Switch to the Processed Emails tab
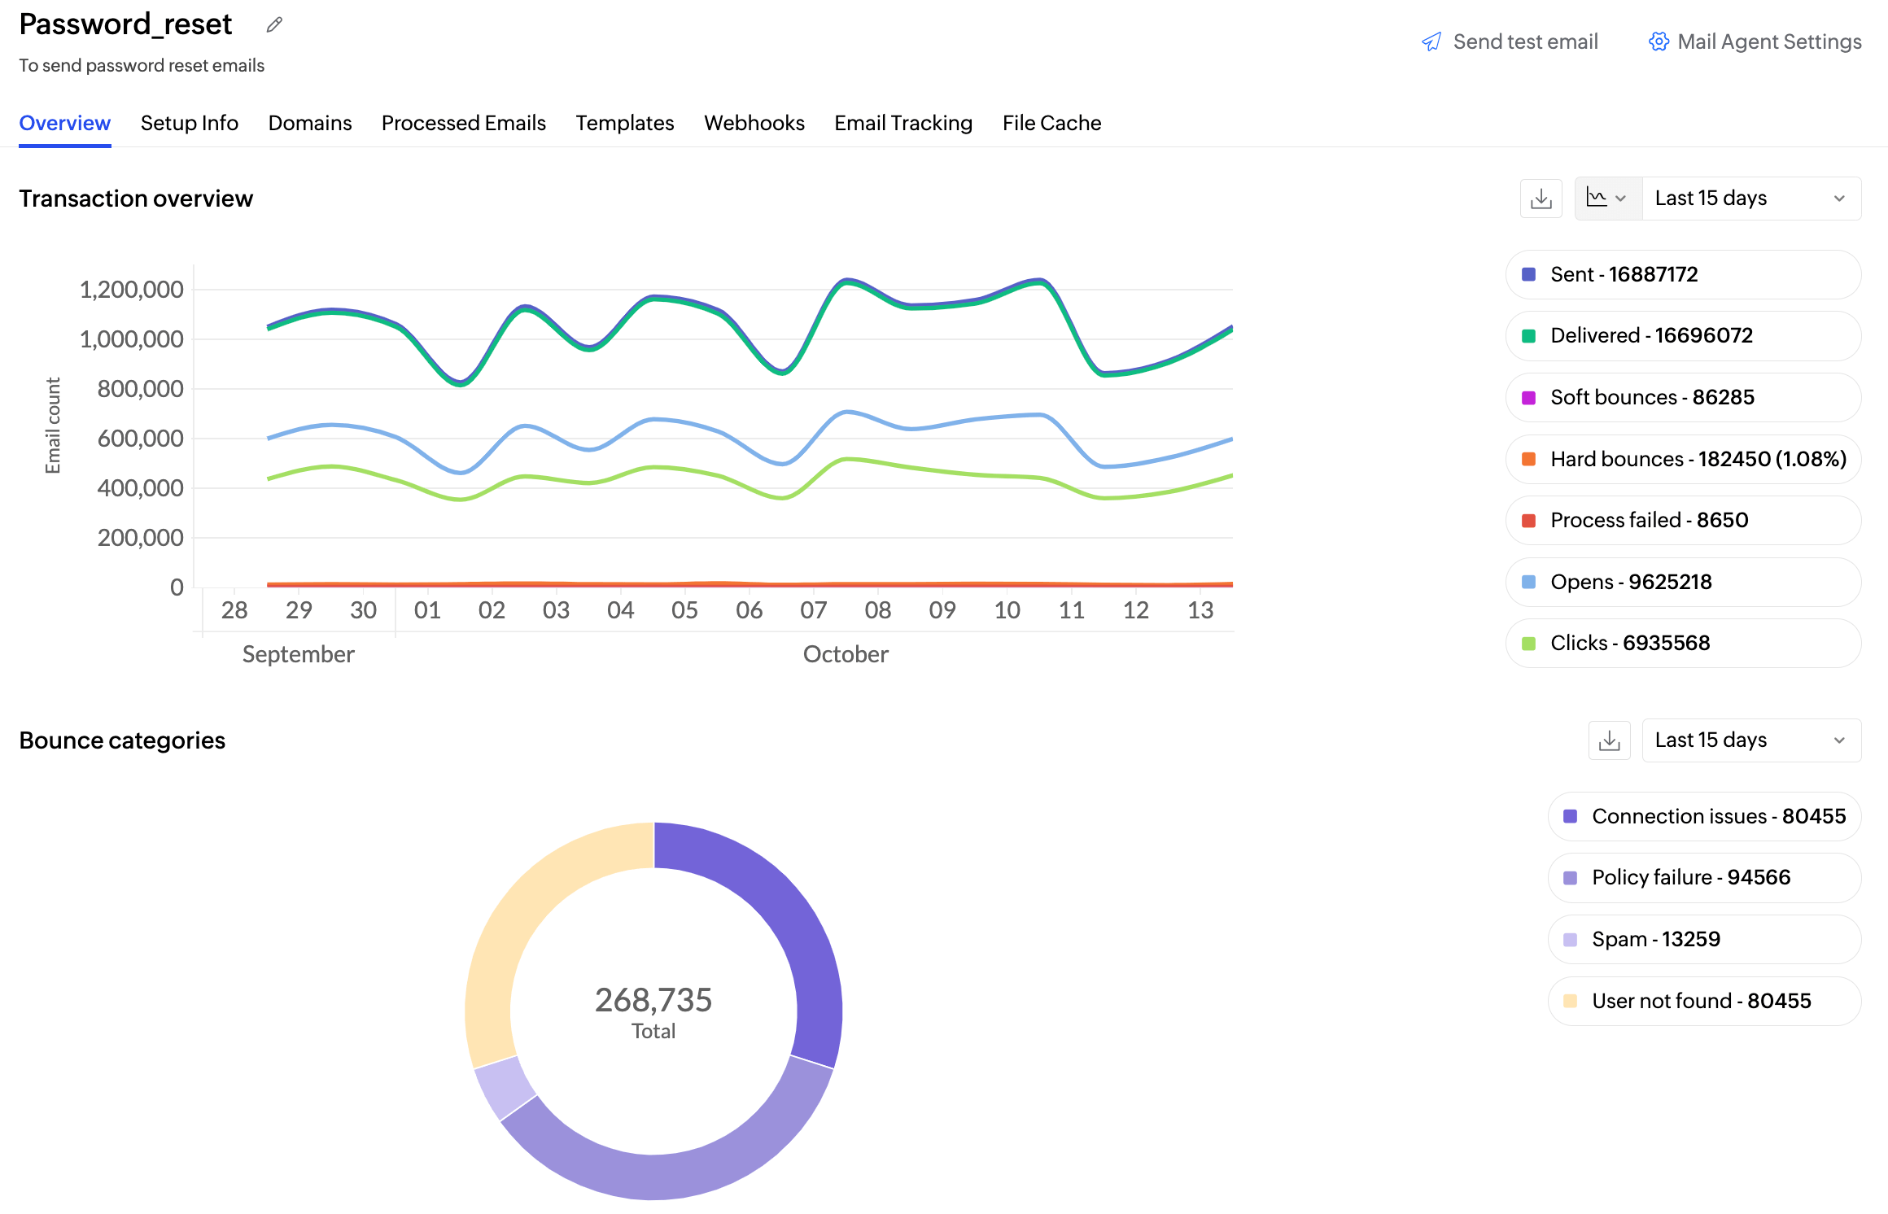The width and height of the screenshot is (1888, 1214). (463, 123)
